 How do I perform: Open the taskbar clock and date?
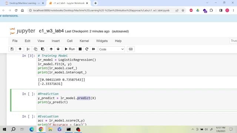(x=221, y=129)
